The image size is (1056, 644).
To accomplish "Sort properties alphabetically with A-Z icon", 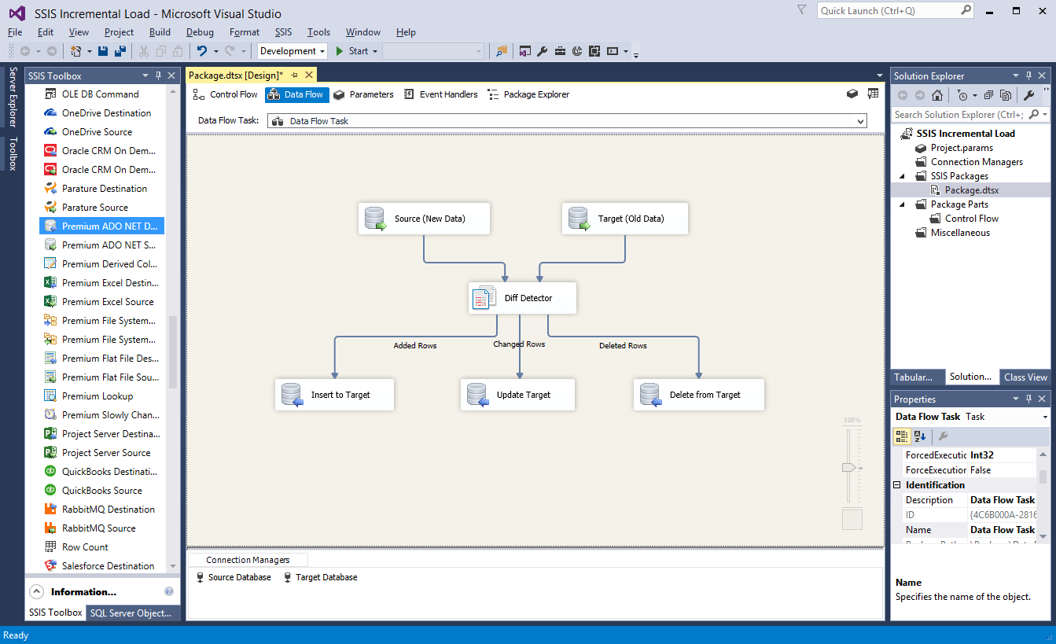I will 920,436.
